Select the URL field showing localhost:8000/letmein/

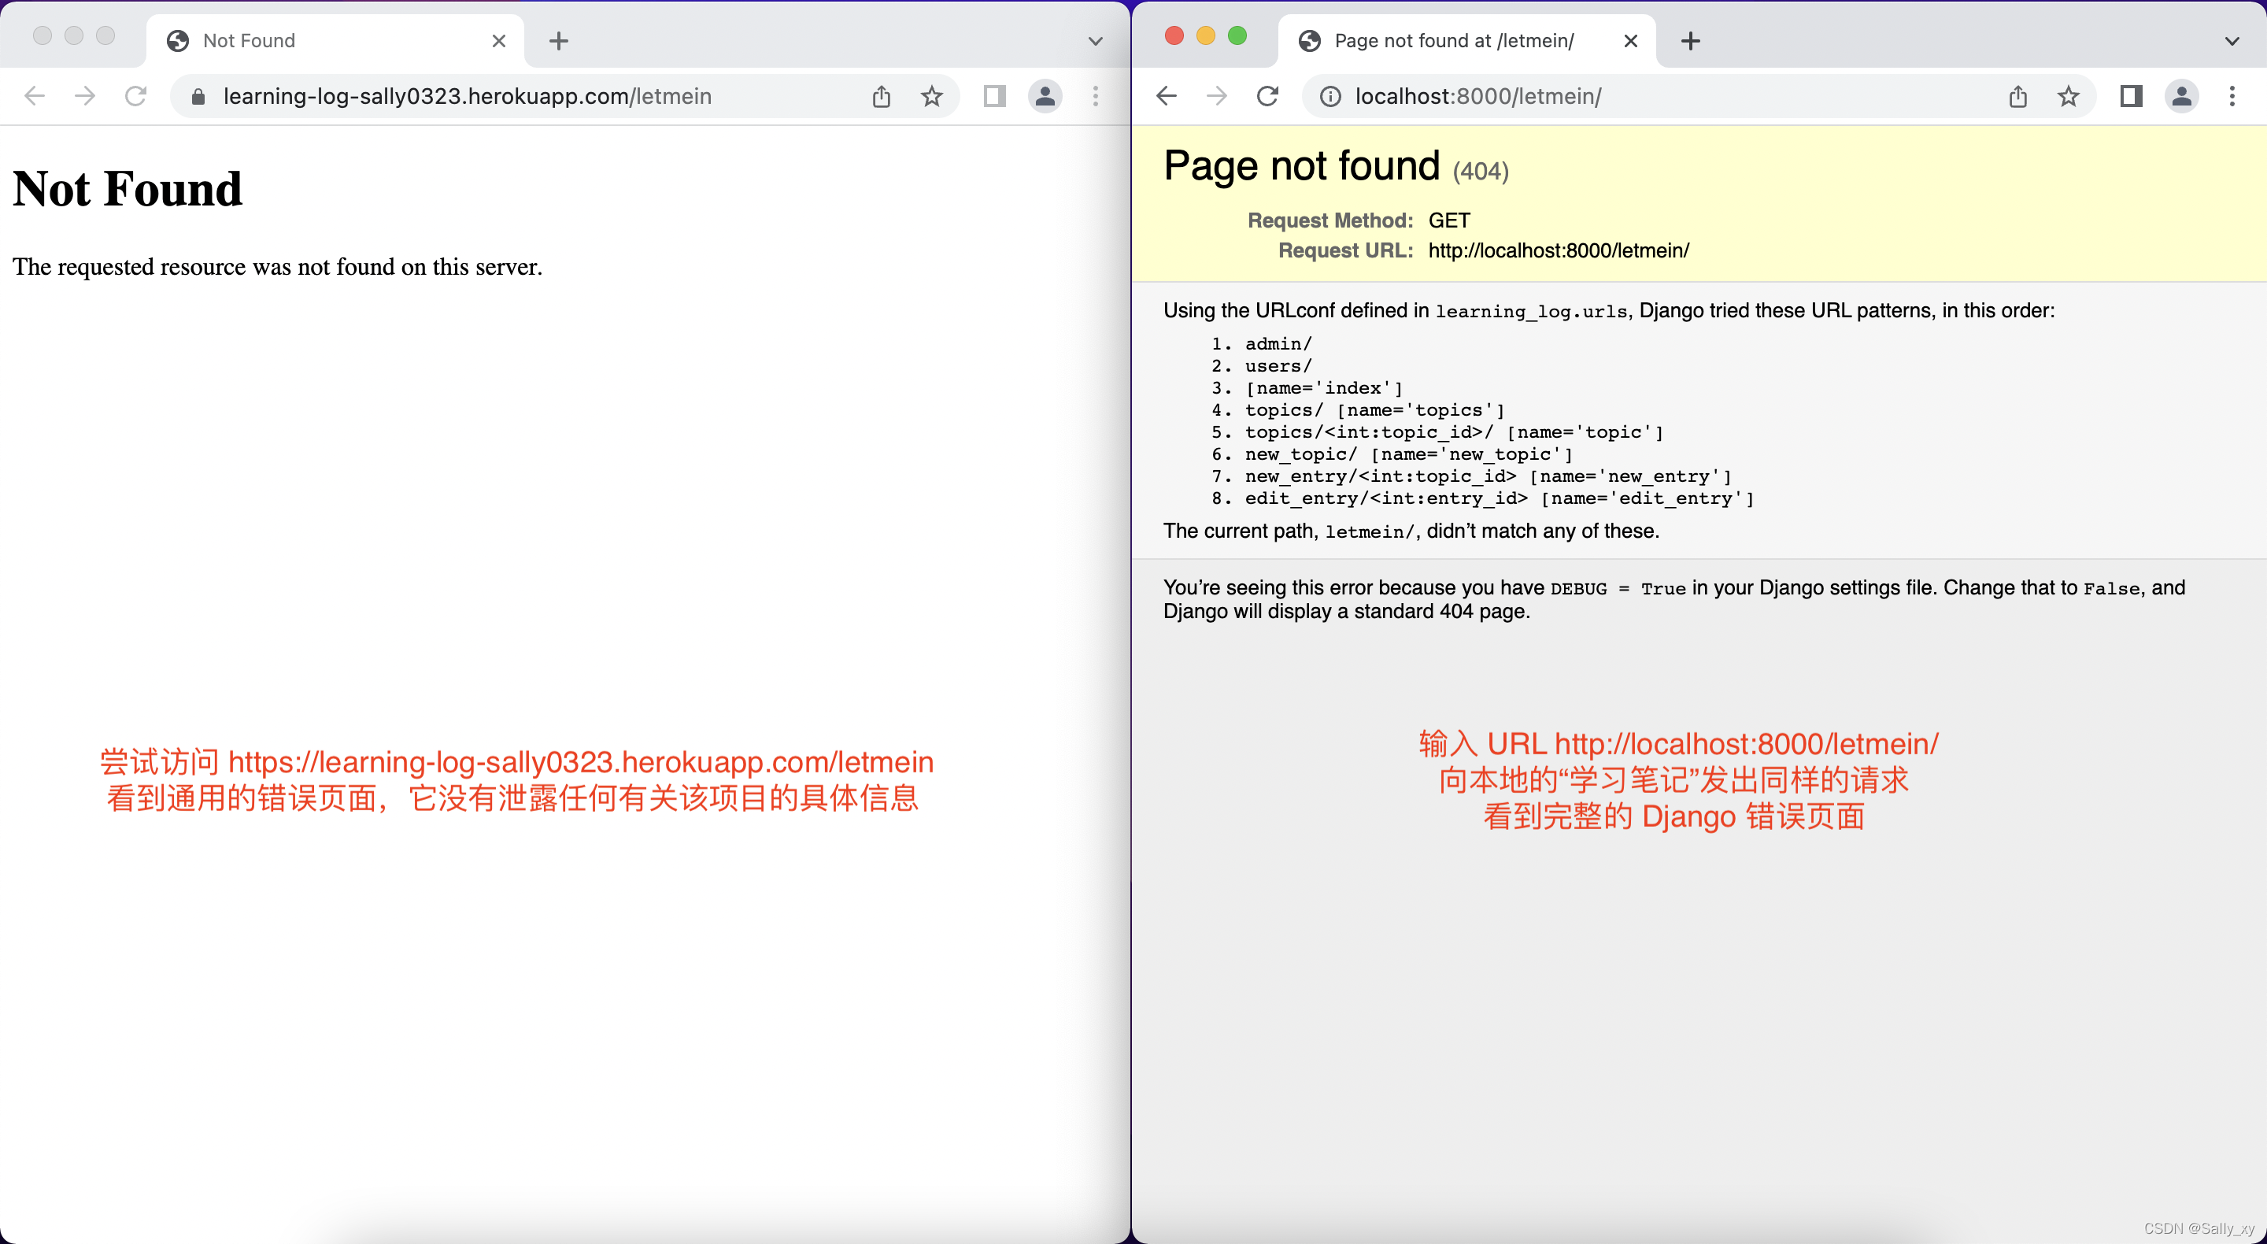point(1477,97)
